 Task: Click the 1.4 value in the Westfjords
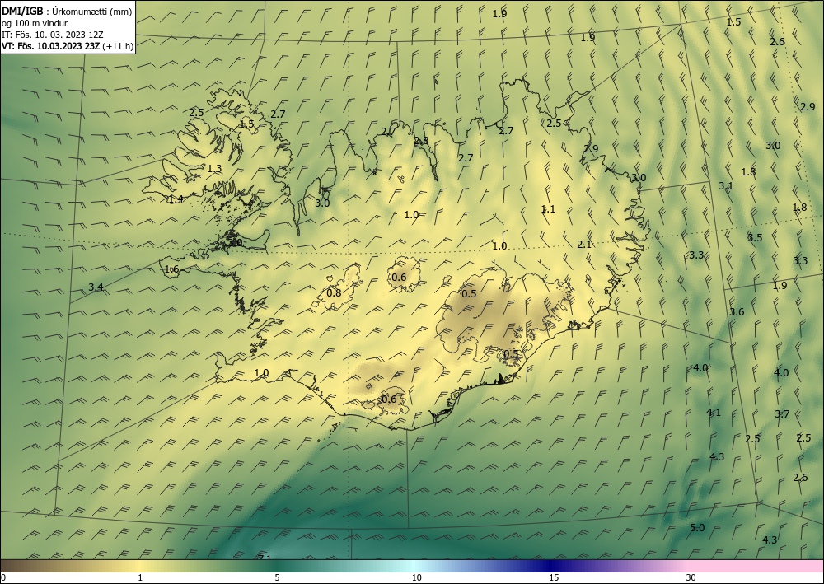pos(176,199)
